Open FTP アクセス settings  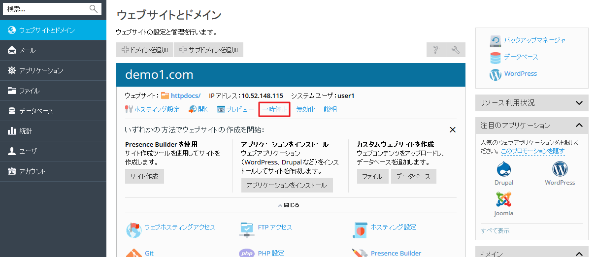(x=247, y=227)
